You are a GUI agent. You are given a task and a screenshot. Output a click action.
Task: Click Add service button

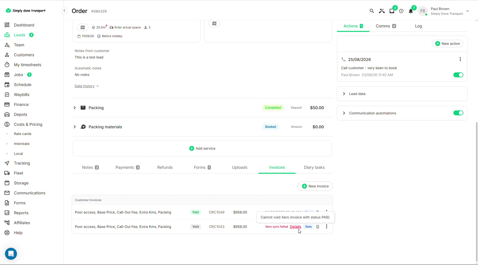pos(202,149)
